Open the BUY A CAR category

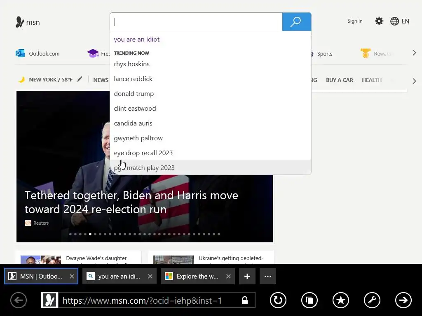click(x=340, y=80)
